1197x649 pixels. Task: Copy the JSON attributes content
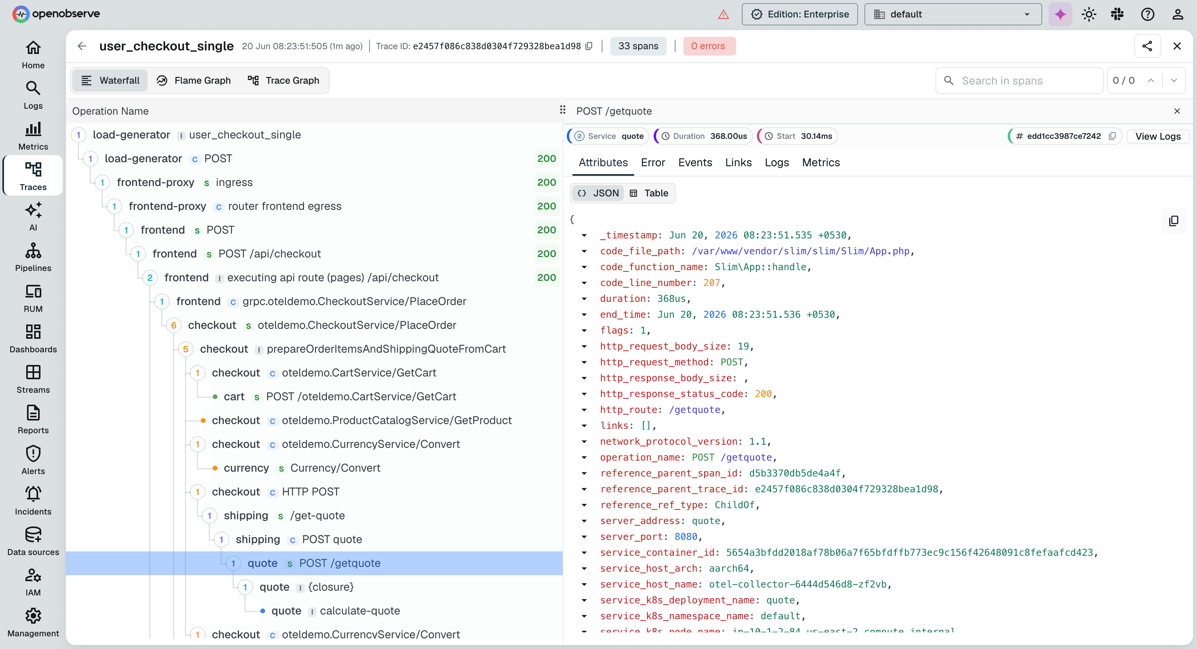(x=1173, y=221)
